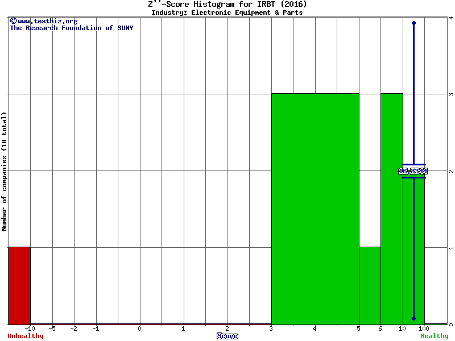Click the 2 x-axis tick label
The height and width of the screenshot is (341, 455).
pos(227,328)
